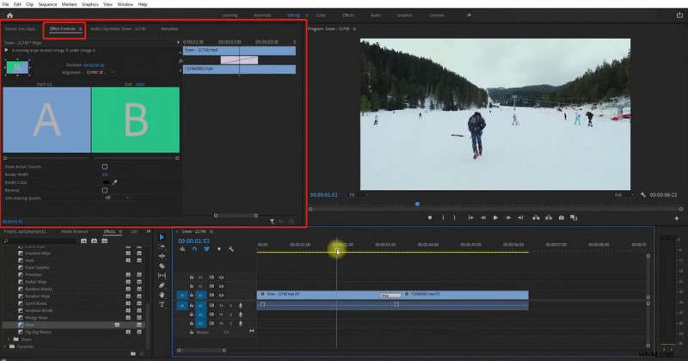This screenshot has height=361, width=688.
Task: Click filter icon in Effect Controls
Action: click(x=272, y=222)
